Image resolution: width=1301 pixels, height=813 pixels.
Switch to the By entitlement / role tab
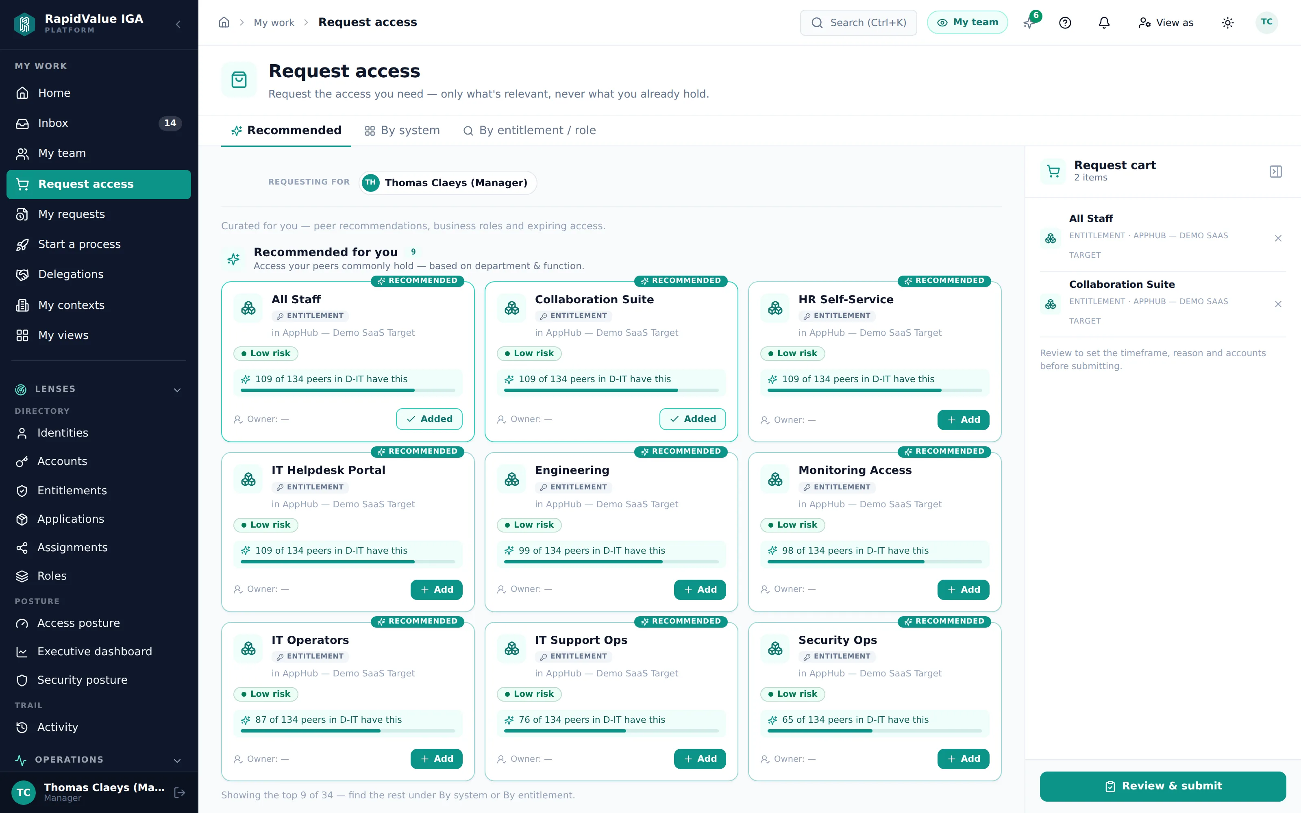coord(529,130)
